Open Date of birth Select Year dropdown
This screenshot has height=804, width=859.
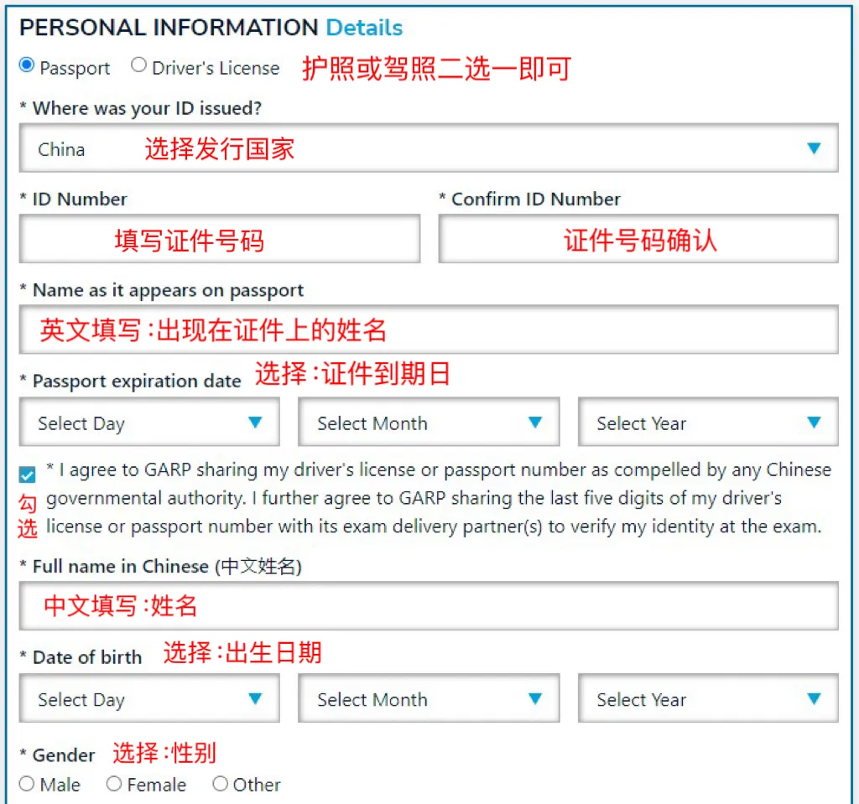tap(707, 698)
